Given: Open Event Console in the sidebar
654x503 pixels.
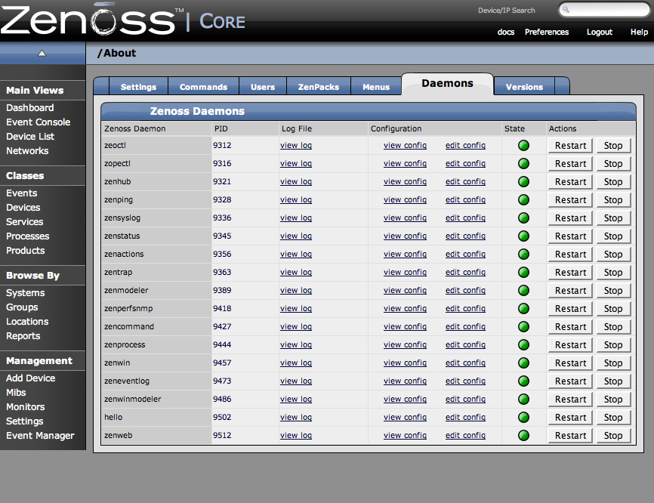Looking at the screenshot, I should (x=39, y=122).
